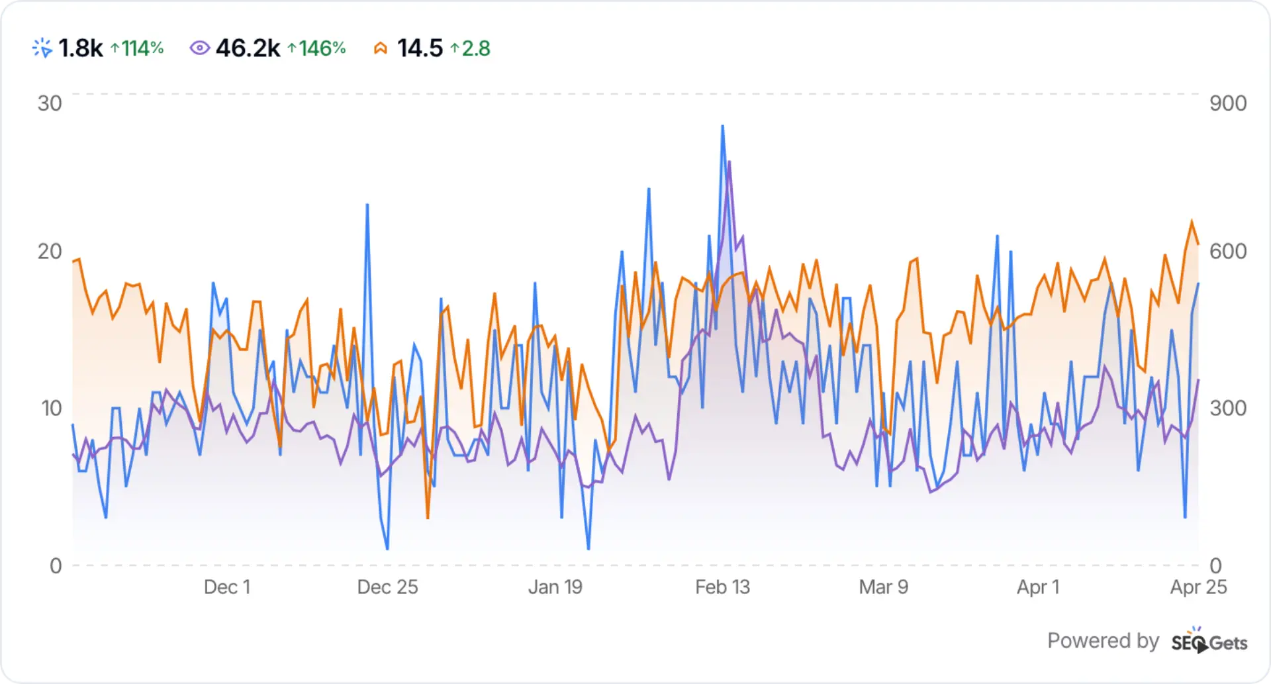1271x684 pixels.
Task: Toggle the 14.5 position metric visibility
Action: (x=418, y=47)
